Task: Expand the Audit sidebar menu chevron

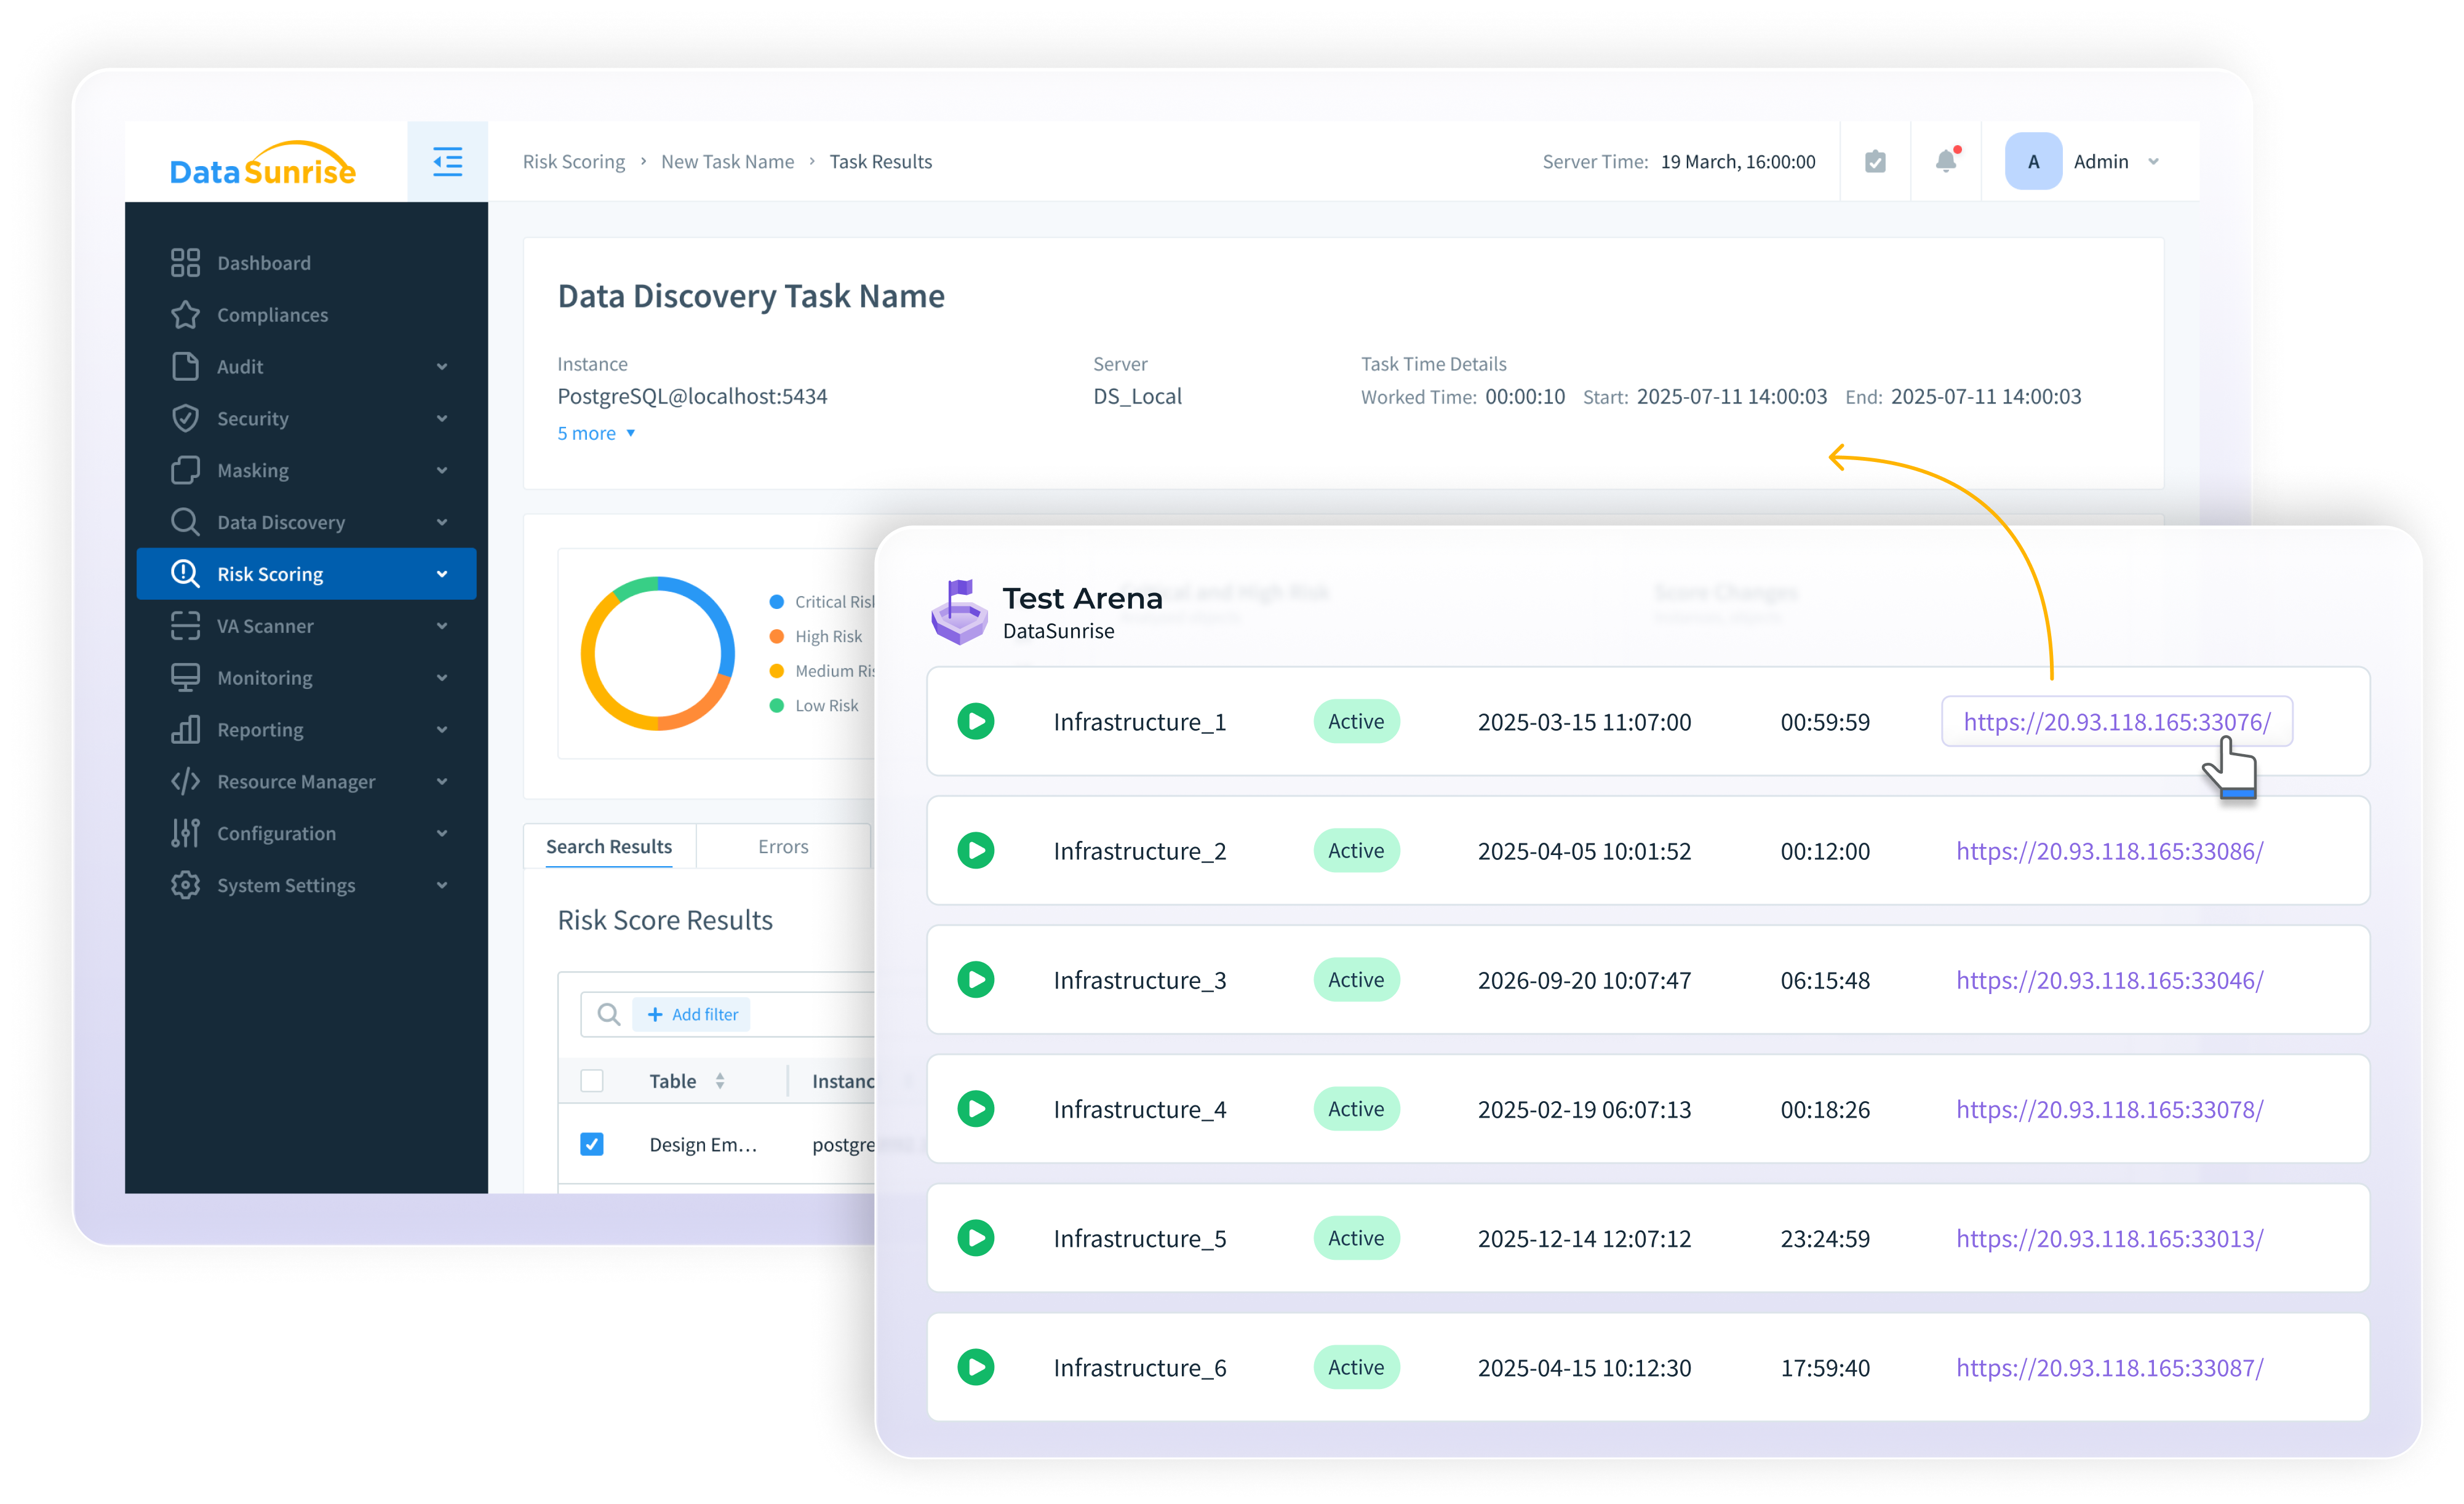Action: [x=442, y=367]
